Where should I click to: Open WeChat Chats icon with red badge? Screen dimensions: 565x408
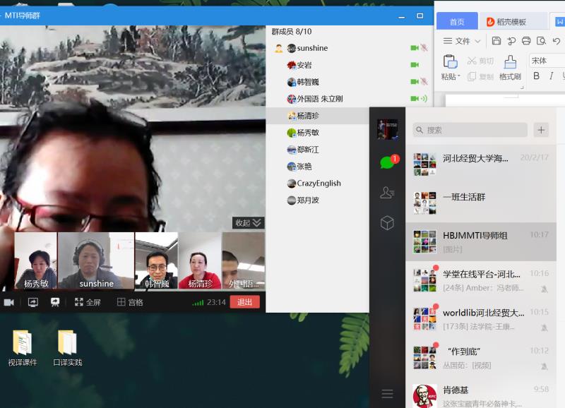tap(387, 162)
